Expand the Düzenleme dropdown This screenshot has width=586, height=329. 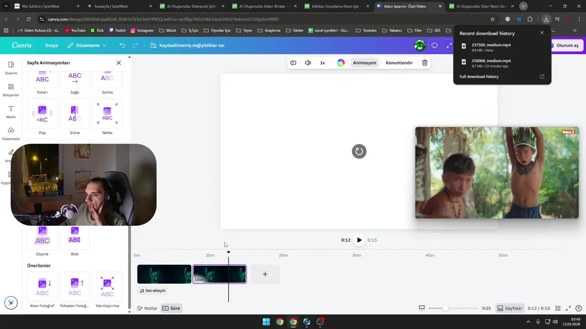point(87,45)
